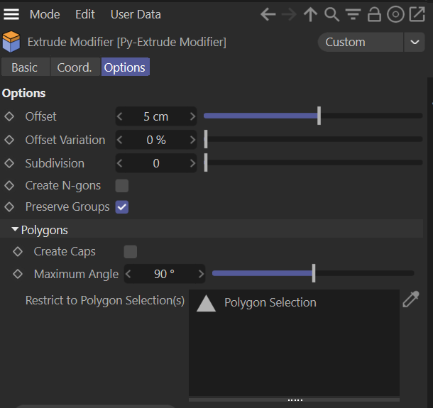The width and height of the screenshot is (433, 408).
Task: Click the Maximum Angle slider handle
Action: click(x=314, y=273)
